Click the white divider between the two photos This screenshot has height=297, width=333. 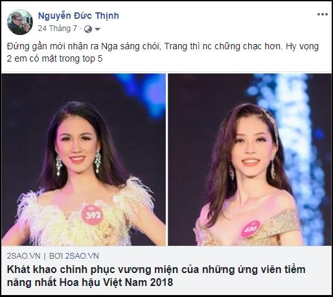pos(167,160)
